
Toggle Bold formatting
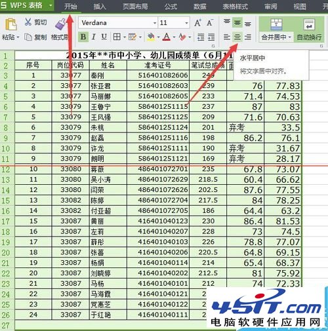[x=83, y=37]
